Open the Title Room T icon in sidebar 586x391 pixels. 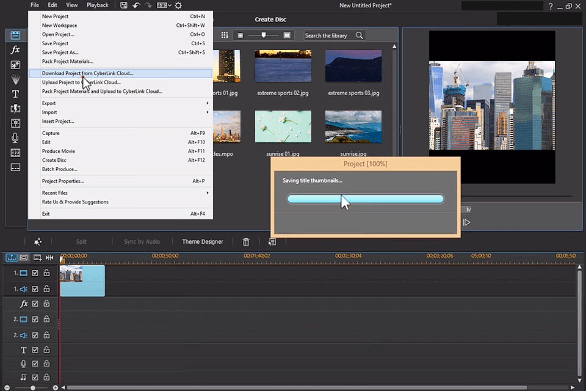(x=15, y=94)
